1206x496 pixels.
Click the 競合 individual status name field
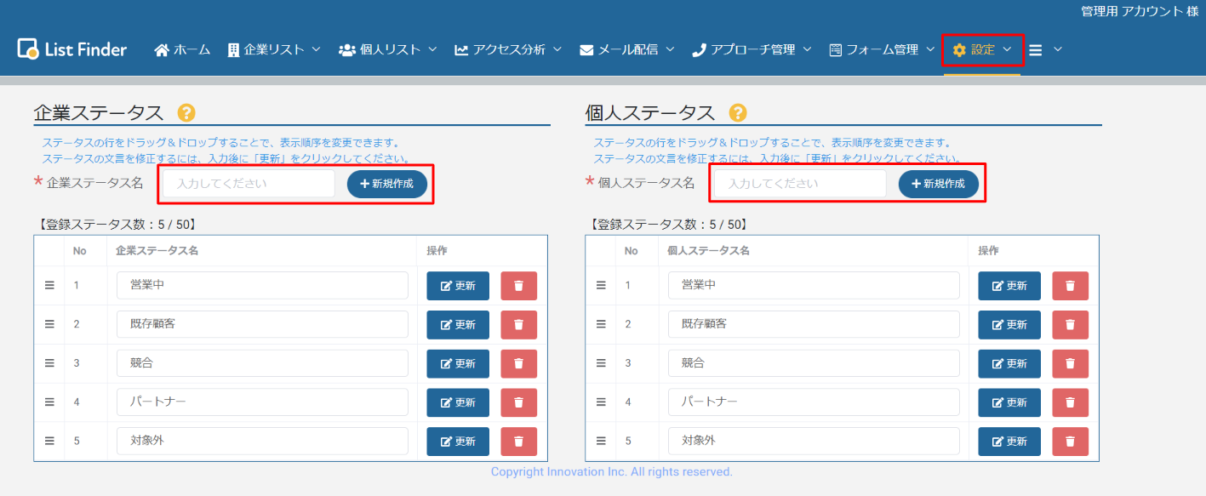[x=813, y=363]
